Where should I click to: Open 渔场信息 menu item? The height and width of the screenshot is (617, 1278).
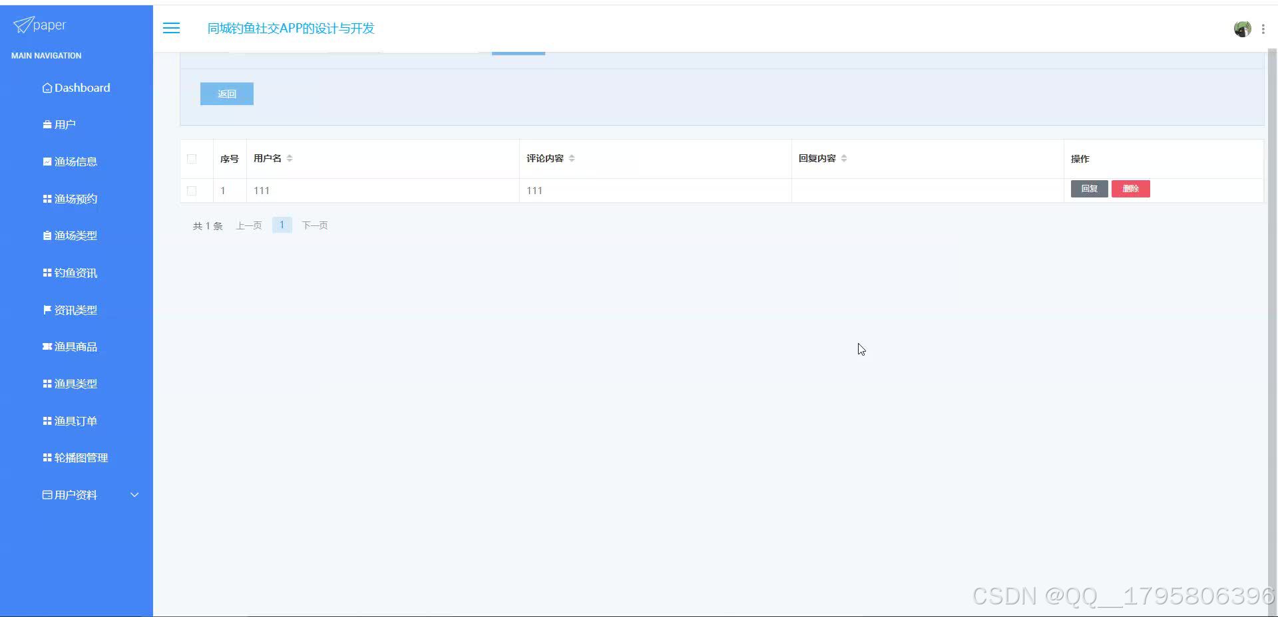point(77,162)
